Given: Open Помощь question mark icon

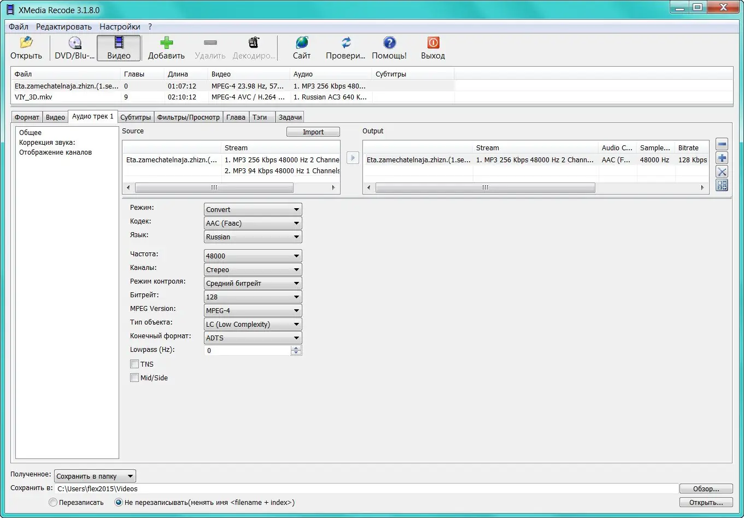Looking at the screenshot, I should [x=389, y=43].
